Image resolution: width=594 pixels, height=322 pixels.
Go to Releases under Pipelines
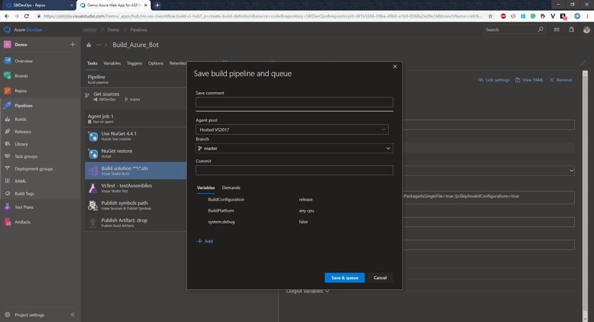click(23, 132)
